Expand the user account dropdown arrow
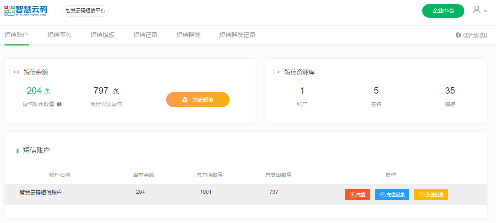The image size is (496, 223). click(485, 11)
